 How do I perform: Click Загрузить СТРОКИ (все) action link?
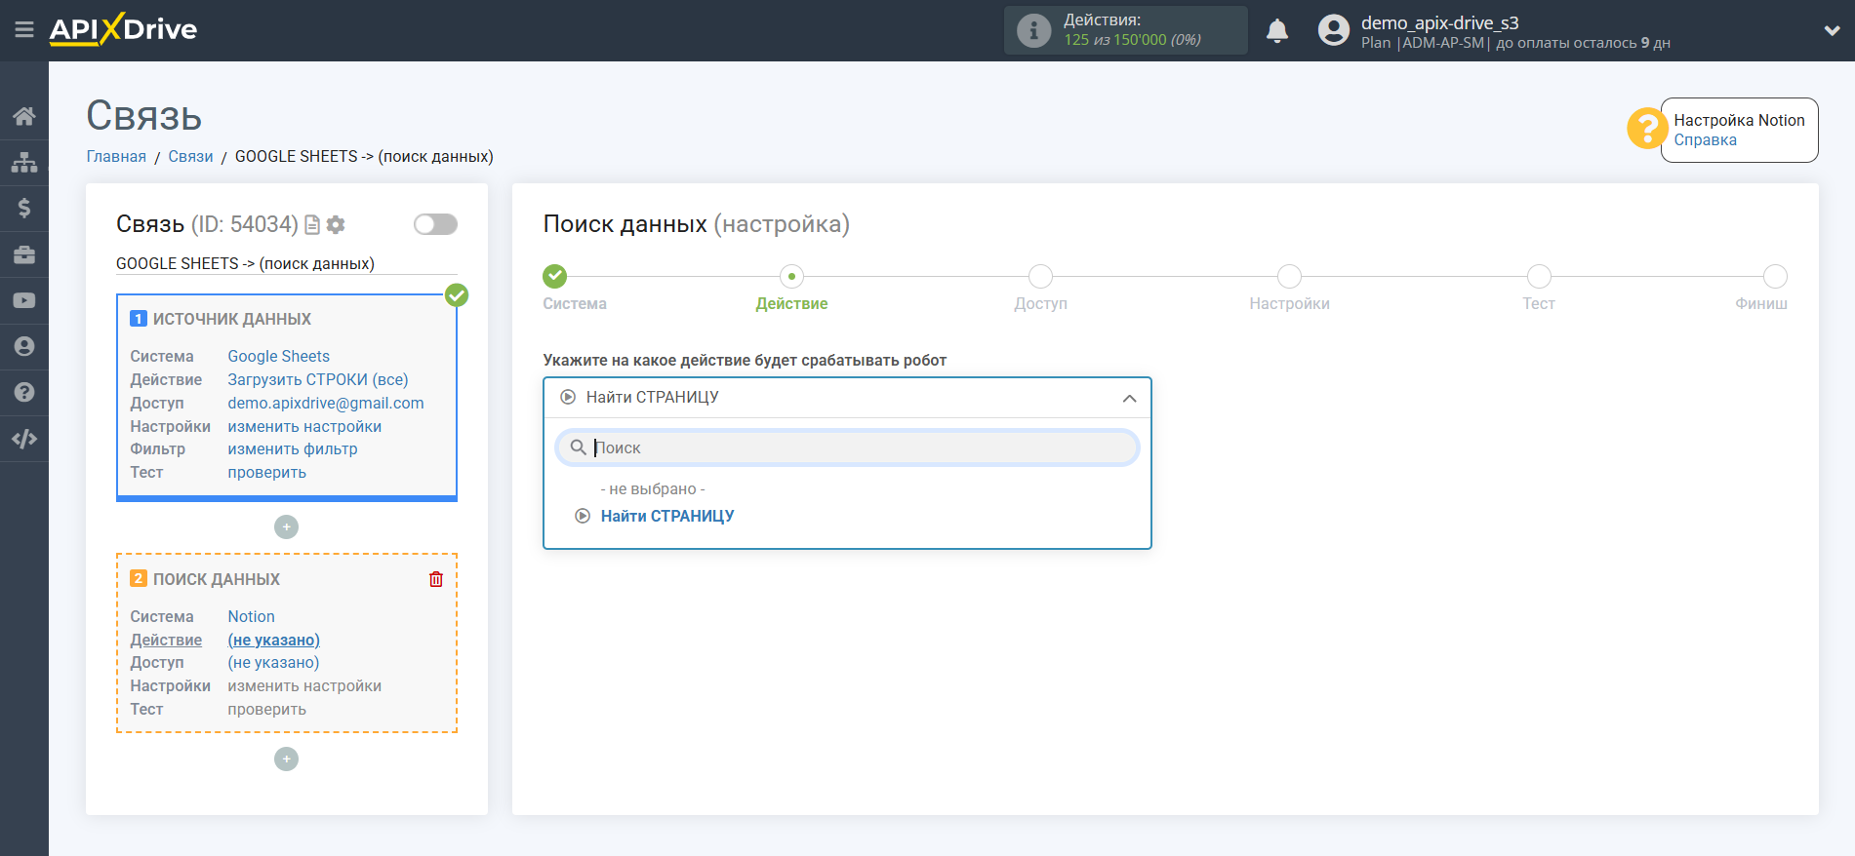point(317,380)
